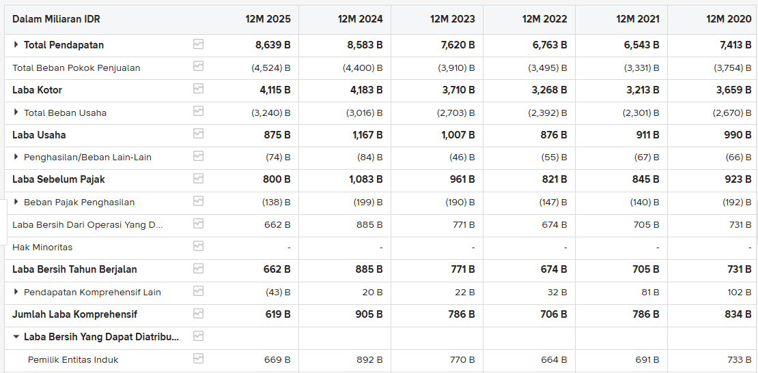Click Laba Kotor value 4,183 B
The width and height of the screenshot is (758, 373).
[x=365, y=90]
